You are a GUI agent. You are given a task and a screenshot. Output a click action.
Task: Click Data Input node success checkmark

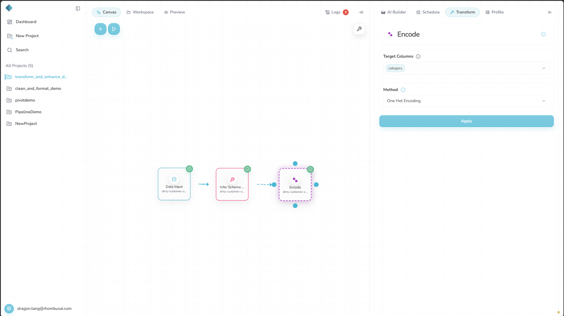coord(190,169)
